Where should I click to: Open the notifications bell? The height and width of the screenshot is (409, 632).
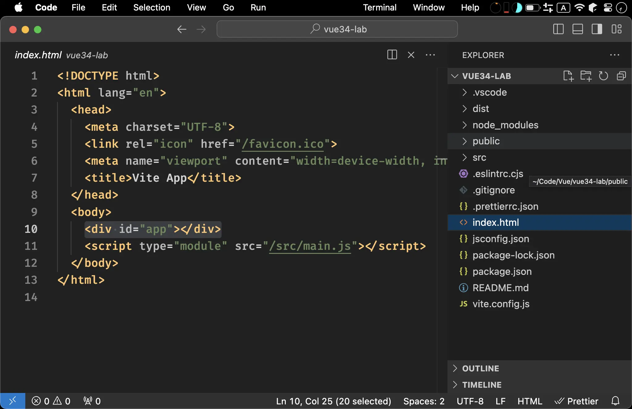tap(615, 401)
